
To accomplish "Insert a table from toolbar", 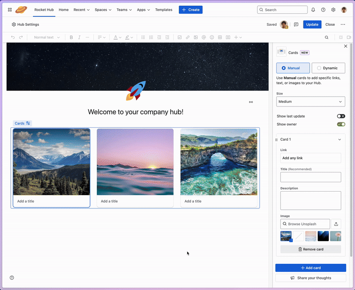I will [x=220, y=37].
